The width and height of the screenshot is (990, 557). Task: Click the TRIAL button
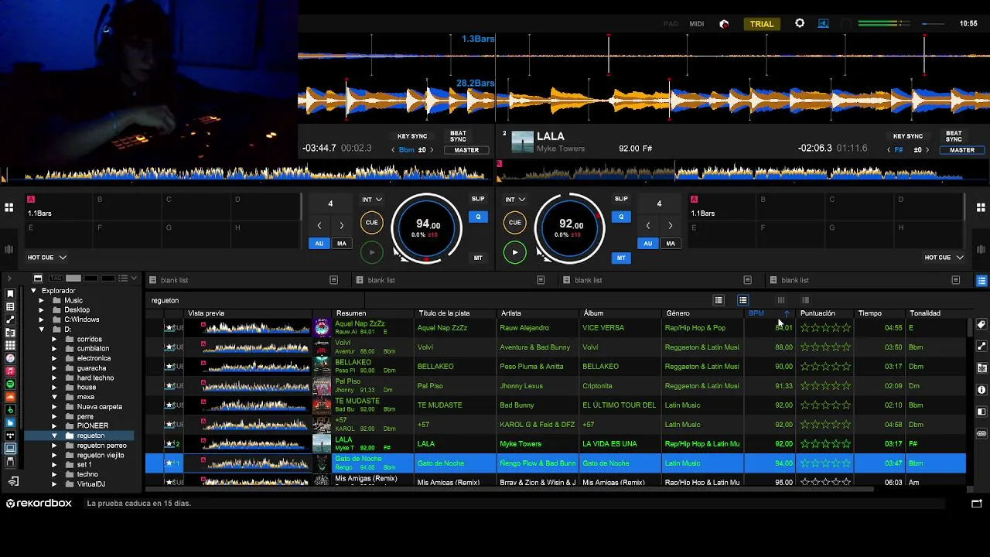click(762, 24)
